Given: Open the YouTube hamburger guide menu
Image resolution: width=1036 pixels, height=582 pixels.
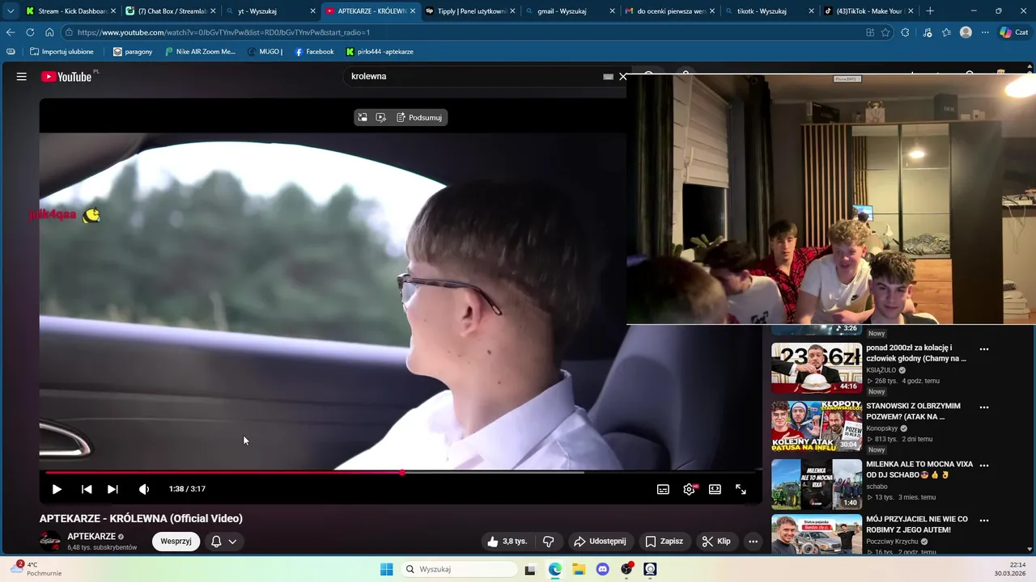Looking at the screenshot, I should tap(22, 77).
